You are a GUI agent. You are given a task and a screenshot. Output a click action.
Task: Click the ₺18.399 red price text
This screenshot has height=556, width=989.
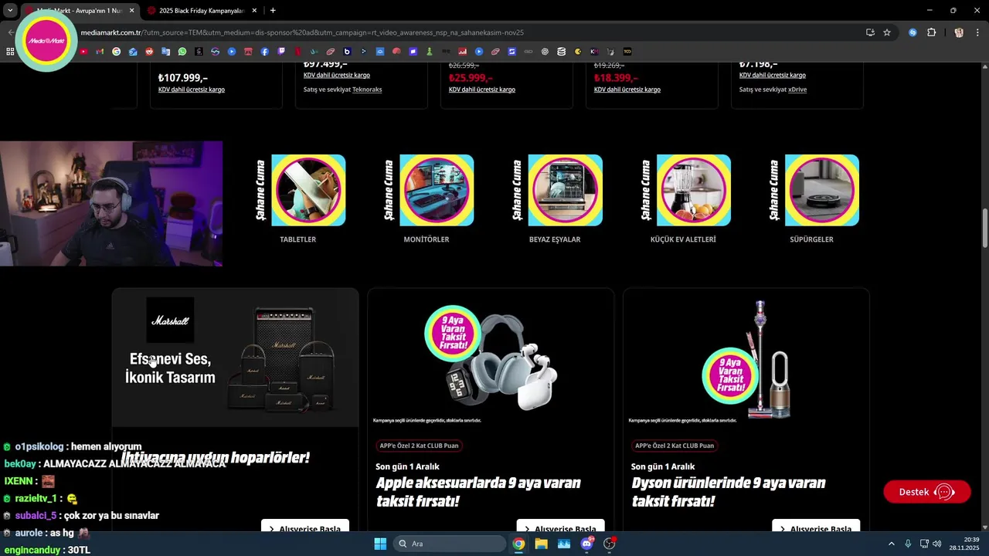616,78
